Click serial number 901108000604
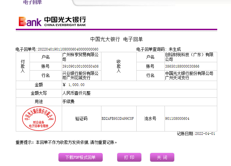This screenshot has height=166, width=231. pos(177,118)
